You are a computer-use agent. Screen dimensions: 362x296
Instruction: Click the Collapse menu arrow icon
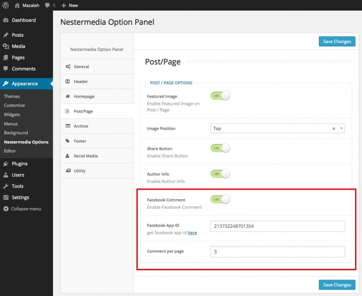pyautogui.click(x=6, y=209)
